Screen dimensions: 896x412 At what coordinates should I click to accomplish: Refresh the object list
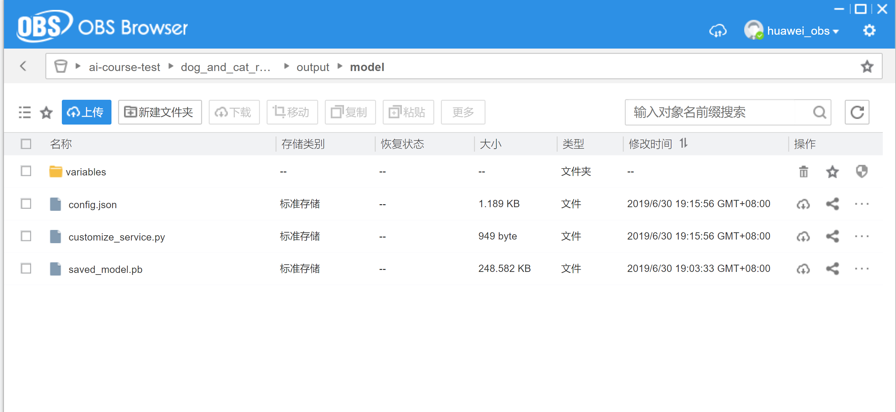click(857, 112)
